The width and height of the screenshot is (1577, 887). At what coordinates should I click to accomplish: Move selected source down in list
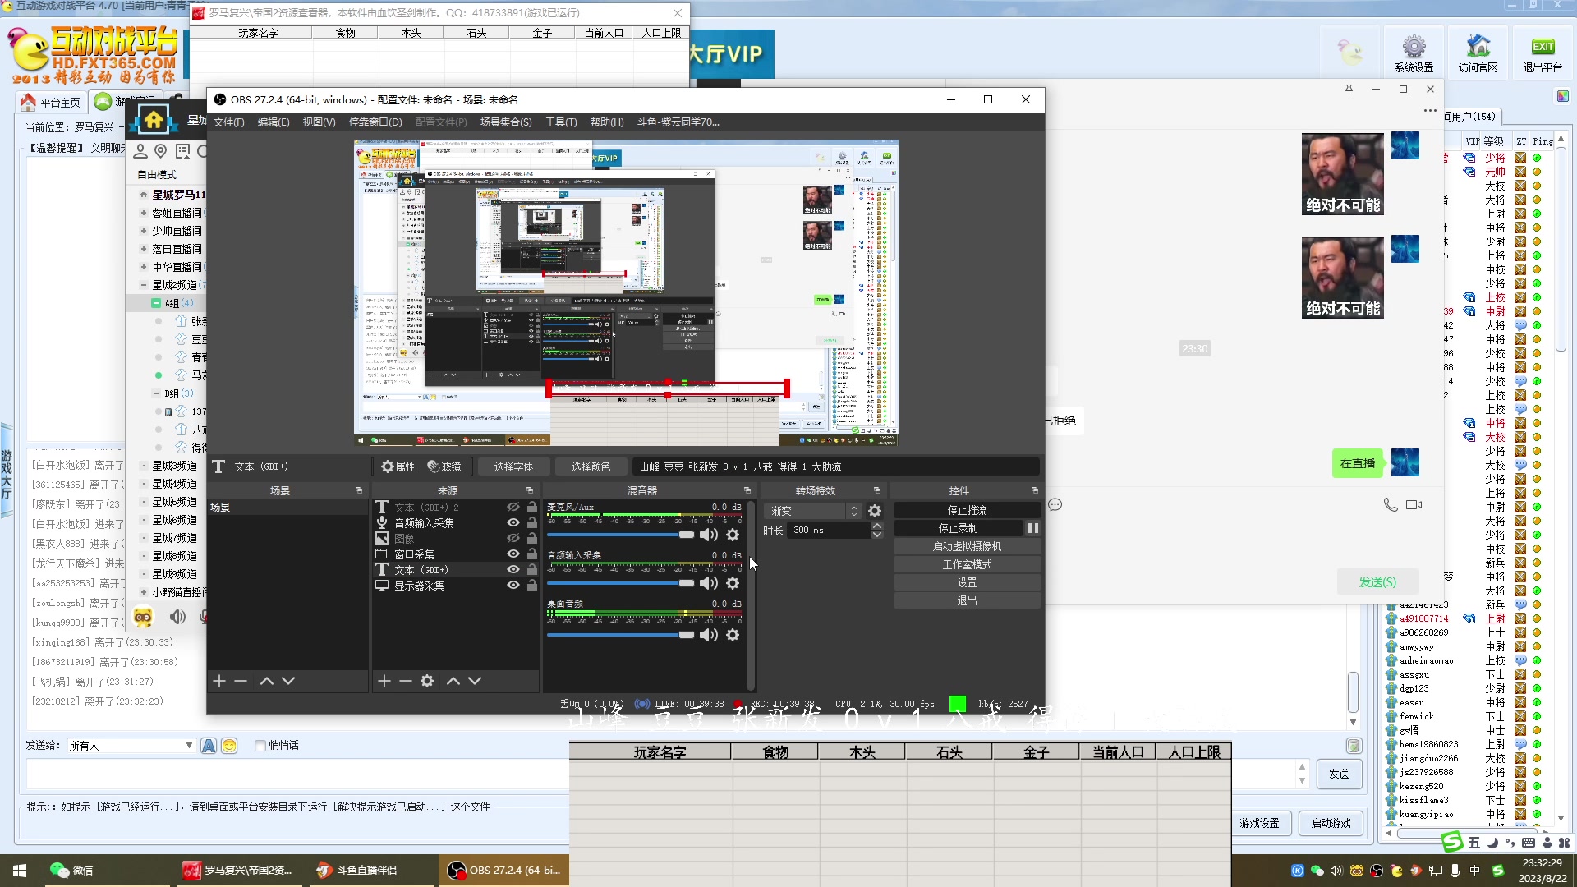point(475,681)
